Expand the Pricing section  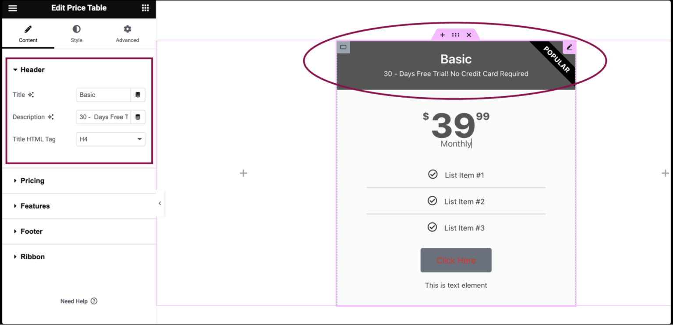click(32, 180)
